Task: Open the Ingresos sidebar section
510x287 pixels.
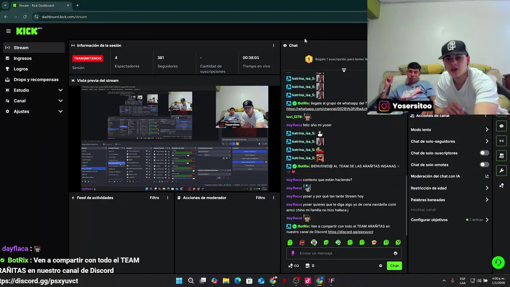Action: click(x=33, y=58)
